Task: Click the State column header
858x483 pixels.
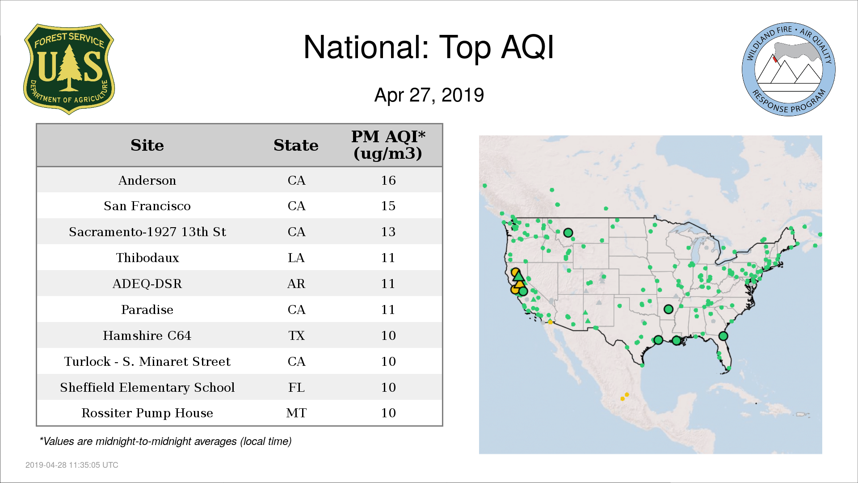Action: [x=296, y=145]
